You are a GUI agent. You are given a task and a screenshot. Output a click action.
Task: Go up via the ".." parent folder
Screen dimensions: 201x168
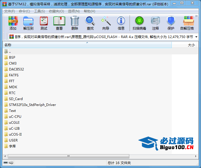click(x=10, y=52)
